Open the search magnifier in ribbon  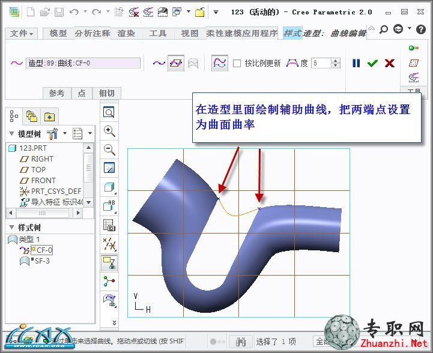pyautogui.click(x=384, y=29)
